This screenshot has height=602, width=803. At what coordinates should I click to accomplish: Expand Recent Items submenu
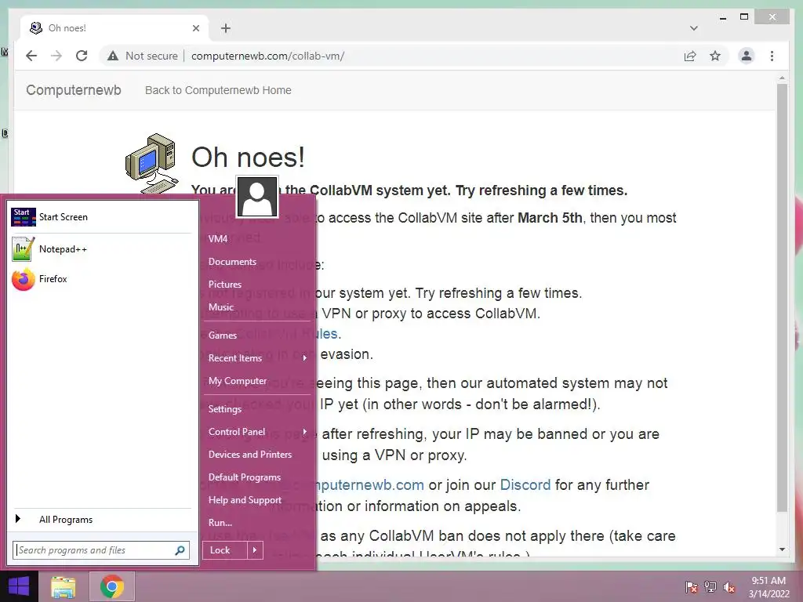pyautogui.click(x=305, y=357)
